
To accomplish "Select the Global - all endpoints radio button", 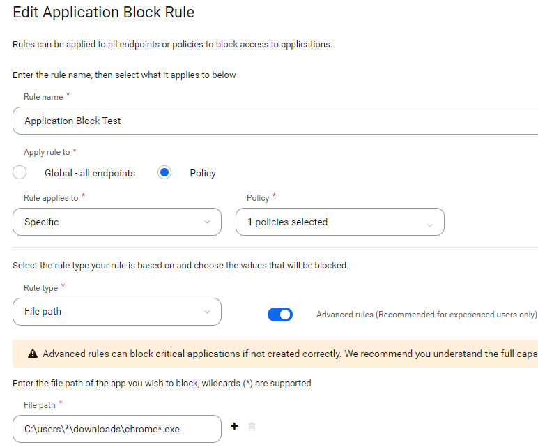I will tap(20, 172).
